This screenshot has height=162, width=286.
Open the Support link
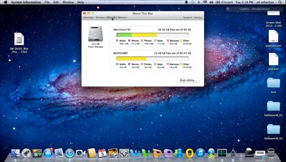188,18
